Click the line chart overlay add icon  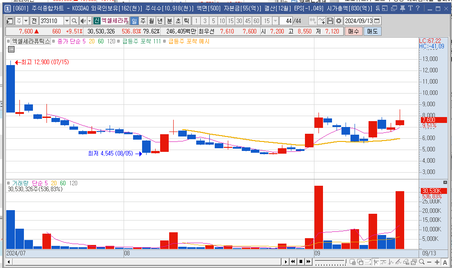pyautogui.click(x=322, y=21)
